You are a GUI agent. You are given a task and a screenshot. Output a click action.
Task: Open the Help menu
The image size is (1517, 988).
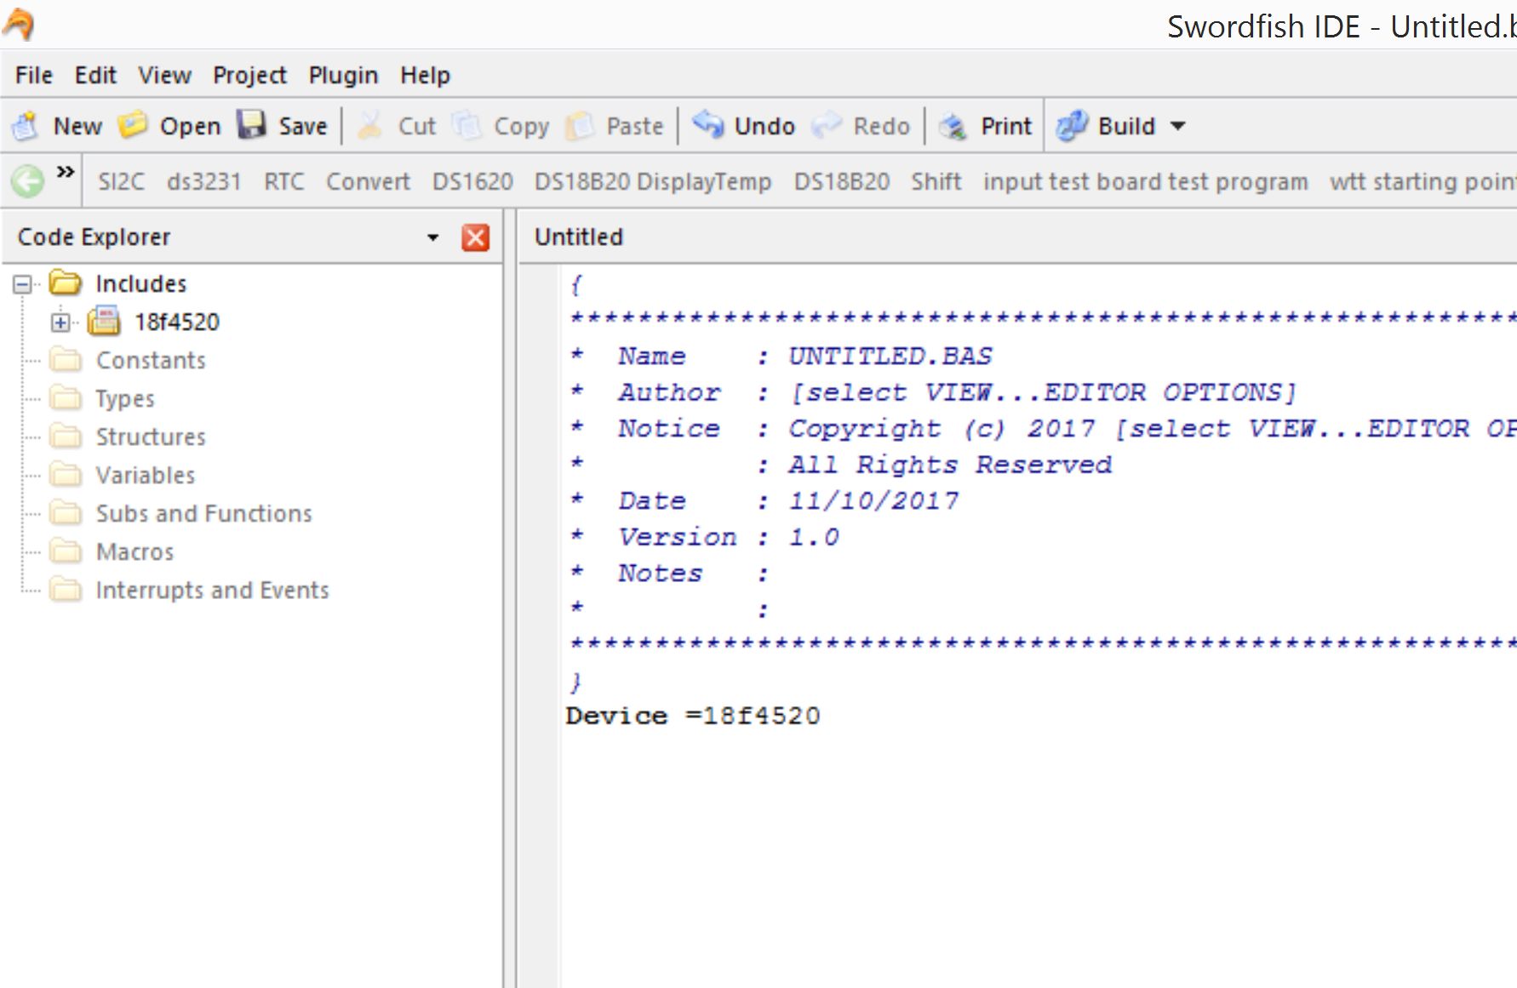pyautogui.click(x=425, y=76)
